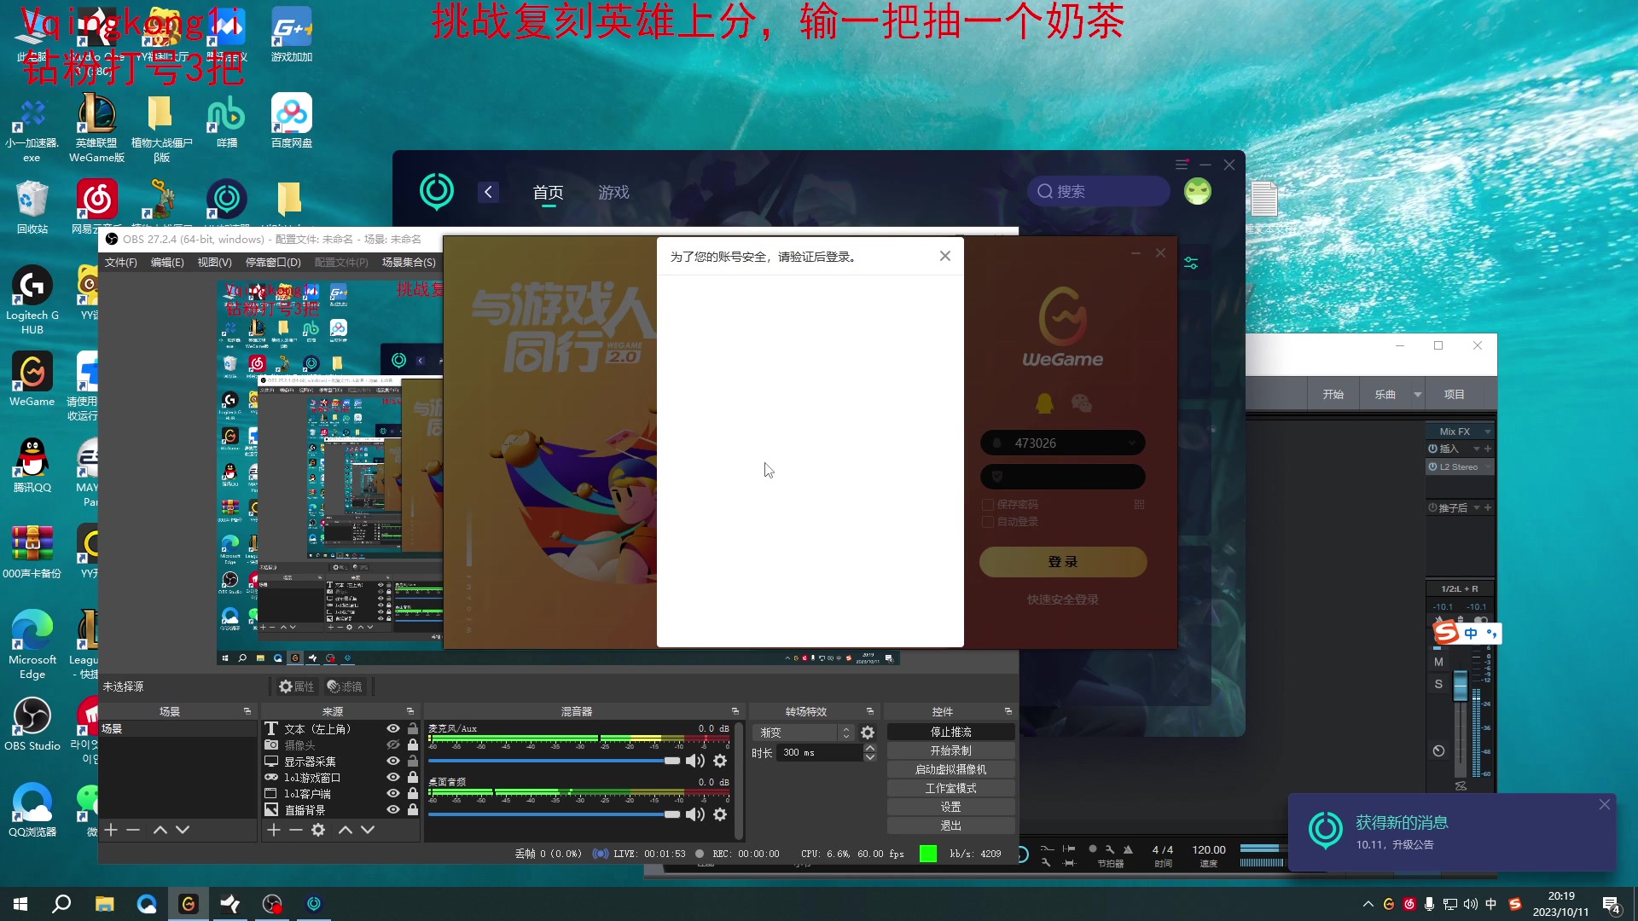
Task: Pop out the 混音器 dock panel
Action: click(x=735, y=711)
